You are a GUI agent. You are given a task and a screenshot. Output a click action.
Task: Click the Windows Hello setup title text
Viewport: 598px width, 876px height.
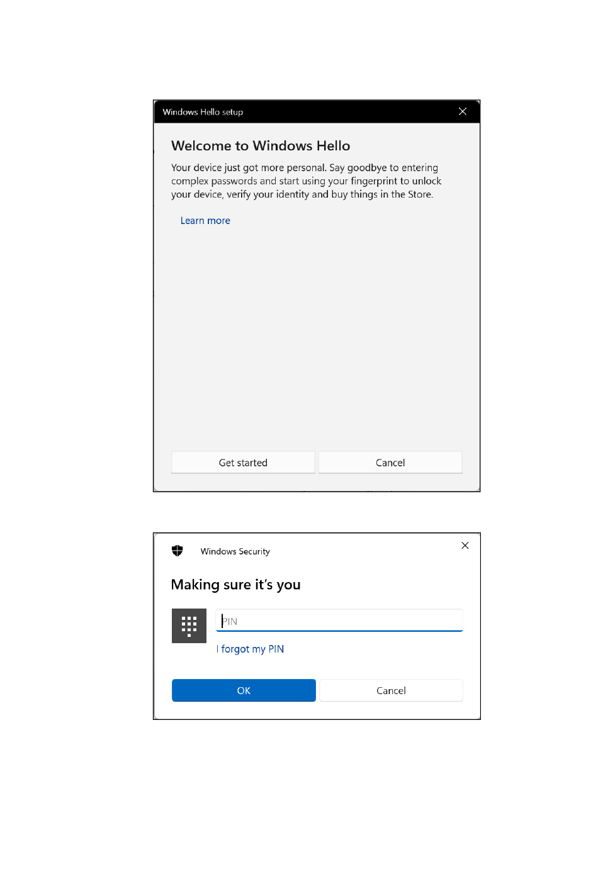203,112
